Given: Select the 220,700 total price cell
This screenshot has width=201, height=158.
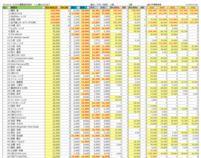Looking at the screenshot, I should [x=52, y=10].
